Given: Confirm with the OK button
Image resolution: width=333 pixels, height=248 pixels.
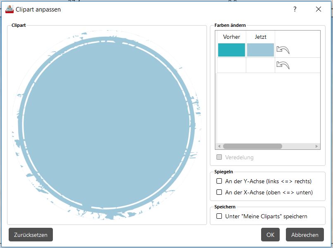Looking at the screenshot, I should pos(270,235).
